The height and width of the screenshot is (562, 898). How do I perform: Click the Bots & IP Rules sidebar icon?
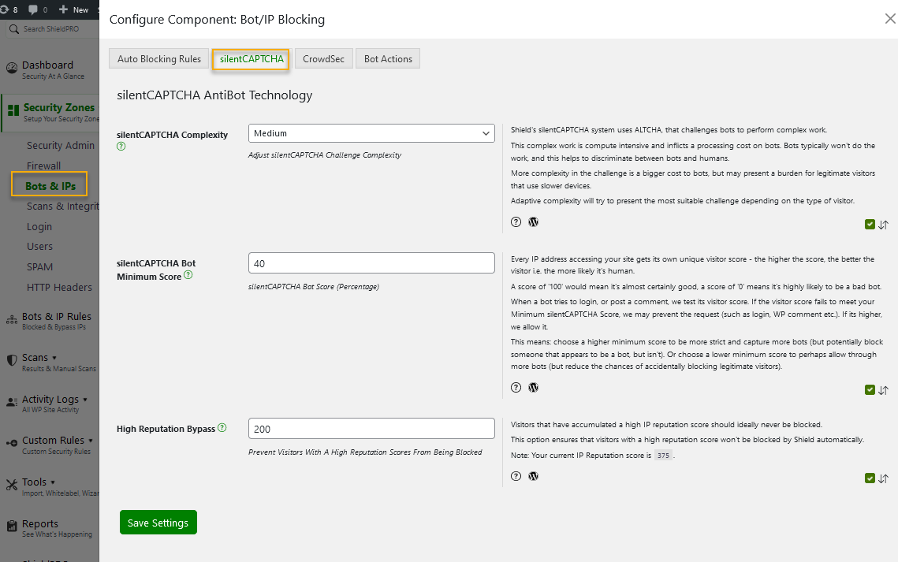pos(12,320)
